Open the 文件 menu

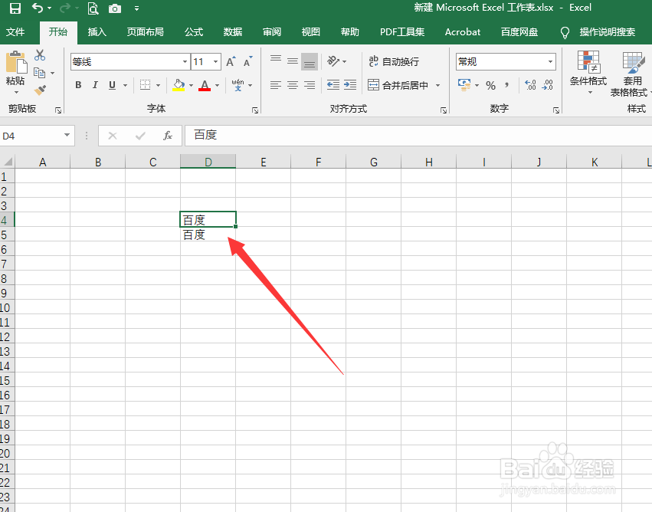tap(15, 32)
